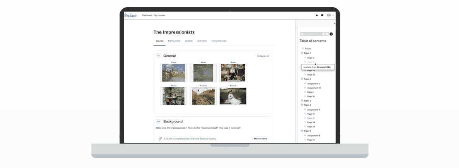Screen dimensions: 459x168
Task: Click The Impressionists course title
Action: pyautogui.click(x=174, y=32)
